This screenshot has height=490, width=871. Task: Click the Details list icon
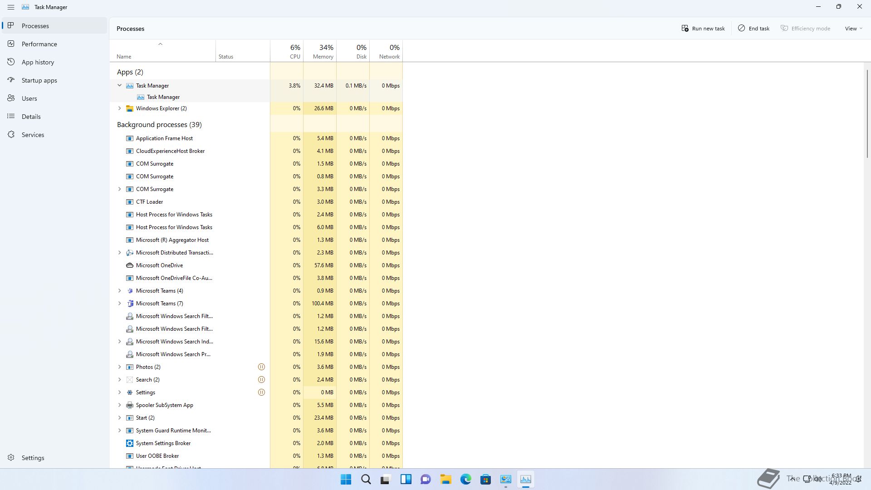pos(11,116)
